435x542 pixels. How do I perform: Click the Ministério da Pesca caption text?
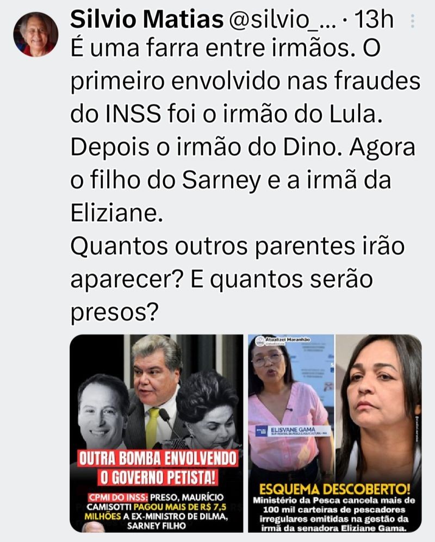[x=334, y=514]
